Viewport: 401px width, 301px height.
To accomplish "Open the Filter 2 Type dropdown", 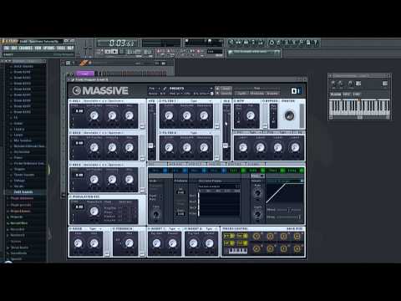I will coord(200,133).
